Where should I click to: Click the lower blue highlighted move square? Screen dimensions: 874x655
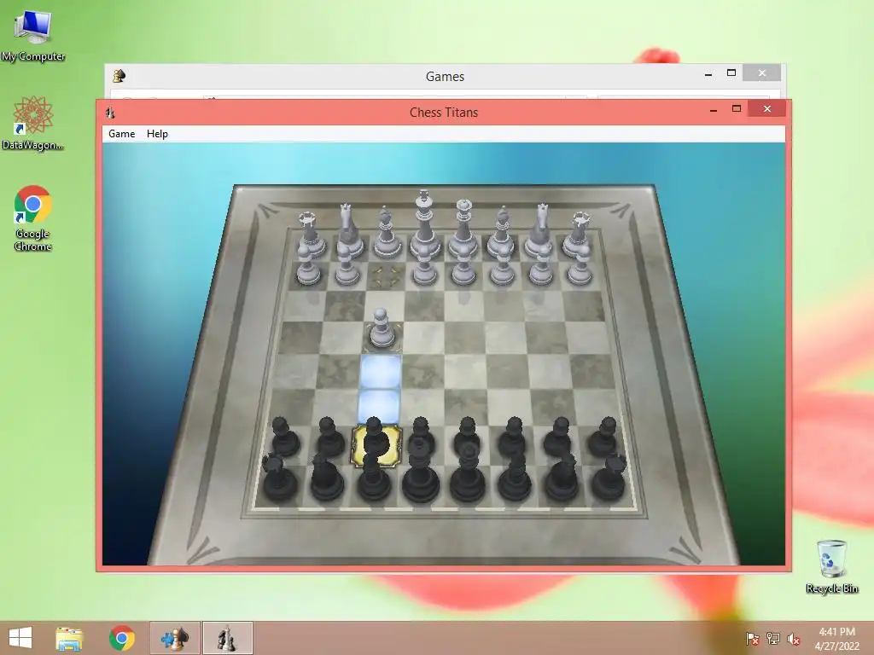tap(379, 406)
